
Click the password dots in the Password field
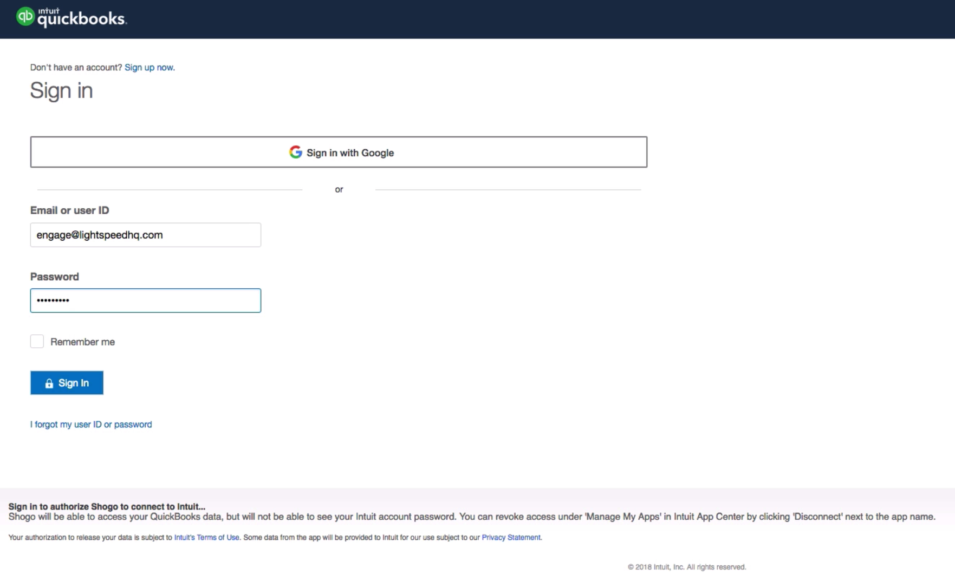click(53, 300)
